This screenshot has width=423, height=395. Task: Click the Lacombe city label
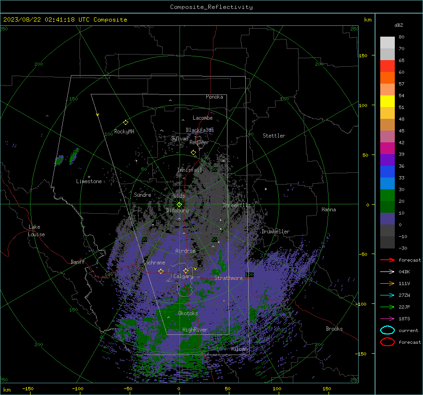click(x=203, y=118)
